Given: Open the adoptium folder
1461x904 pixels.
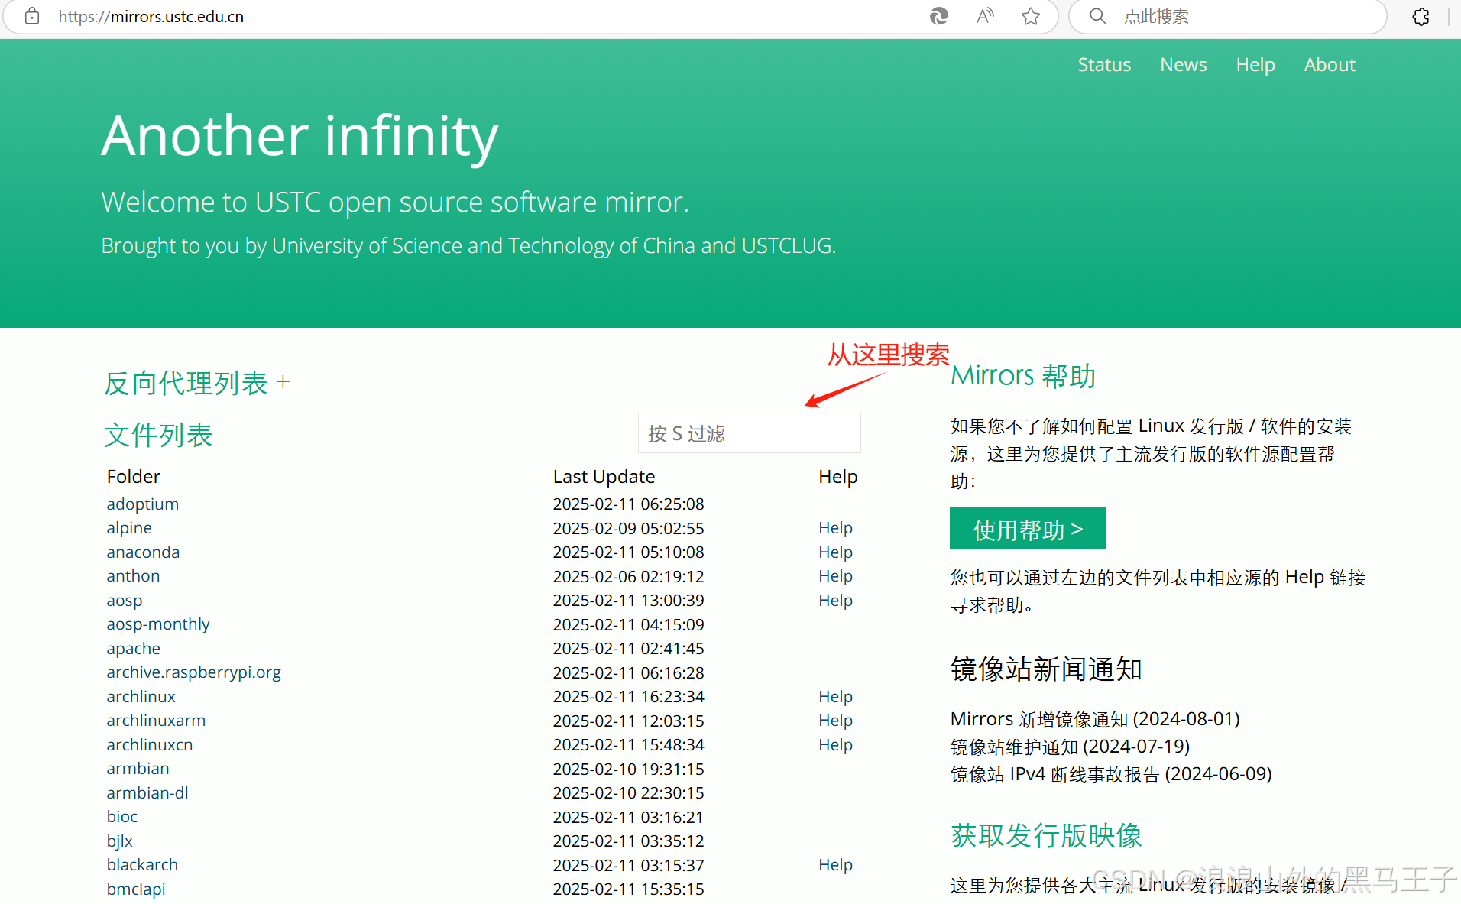Looking at the screenshot, I should click(x=143, y=504).
